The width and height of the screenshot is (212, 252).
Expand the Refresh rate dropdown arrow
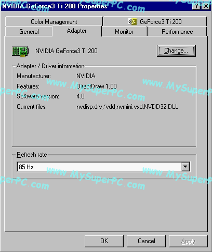[186, 167]
